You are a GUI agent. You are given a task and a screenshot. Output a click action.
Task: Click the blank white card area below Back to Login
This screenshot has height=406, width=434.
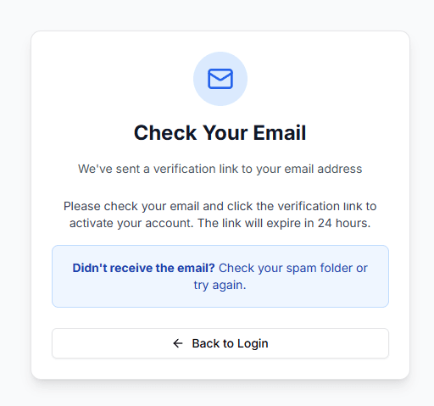point(220,369)
